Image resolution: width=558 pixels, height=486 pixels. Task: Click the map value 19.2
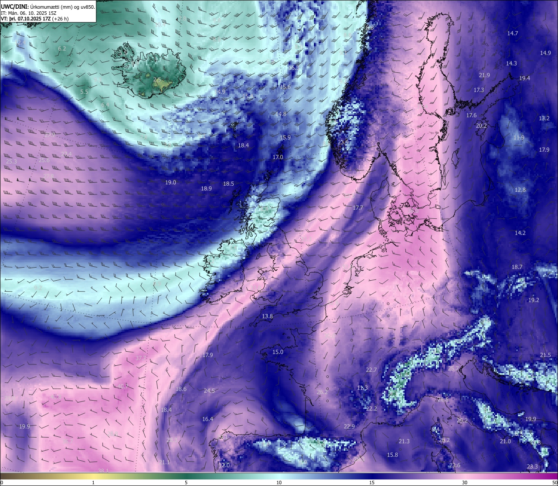tap(534, 300)
